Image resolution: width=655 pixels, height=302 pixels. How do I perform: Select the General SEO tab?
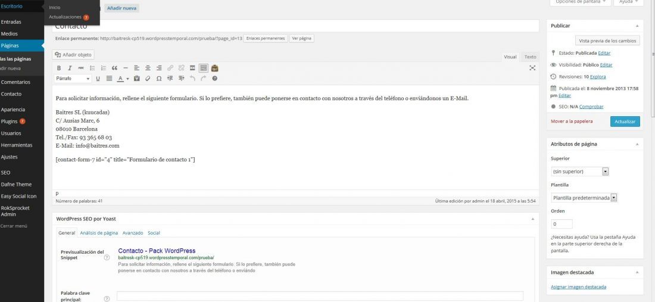67,233
